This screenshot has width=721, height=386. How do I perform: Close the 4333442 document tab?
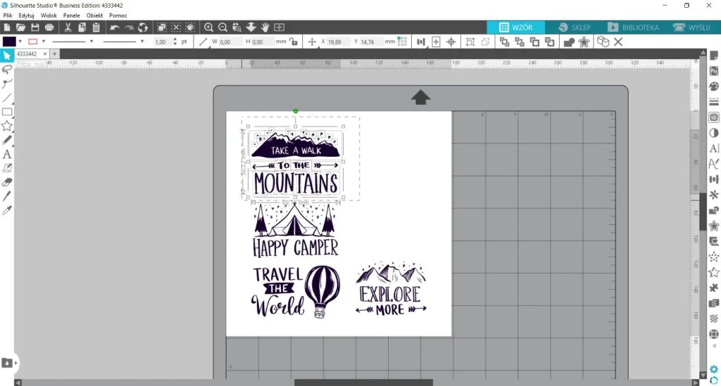(44, 53)
